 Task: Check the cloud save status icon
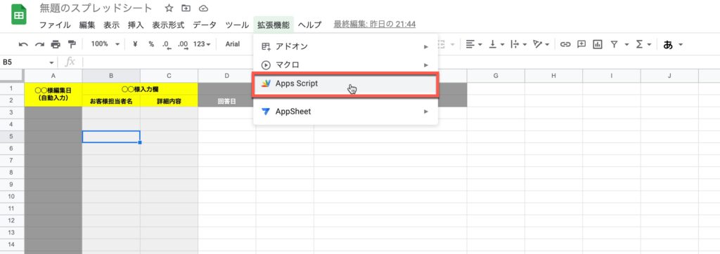click(x=203, y=8)
